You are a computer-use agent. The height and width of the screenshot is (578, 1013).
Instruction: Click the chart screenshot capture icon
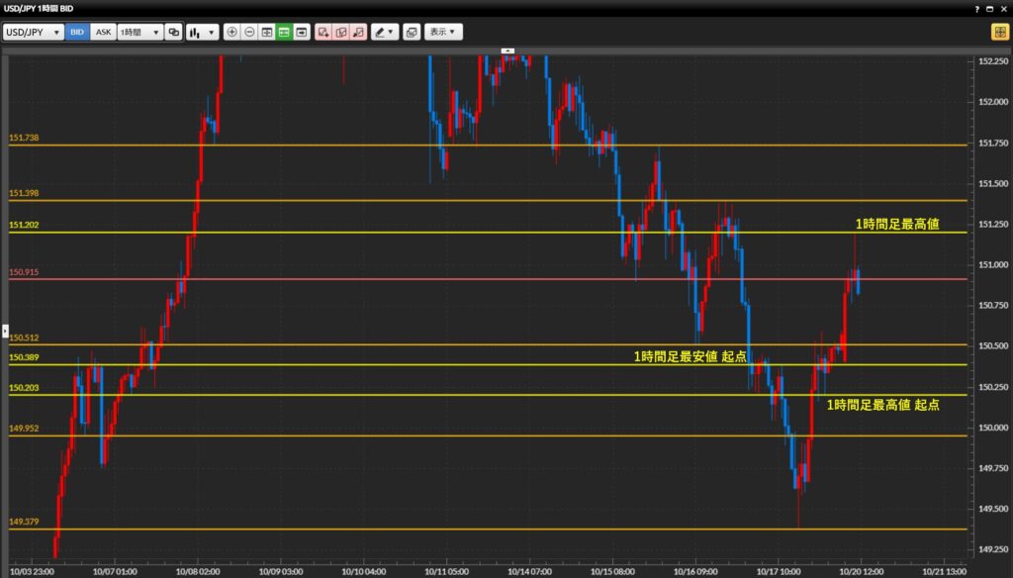[x=411, y=32]
